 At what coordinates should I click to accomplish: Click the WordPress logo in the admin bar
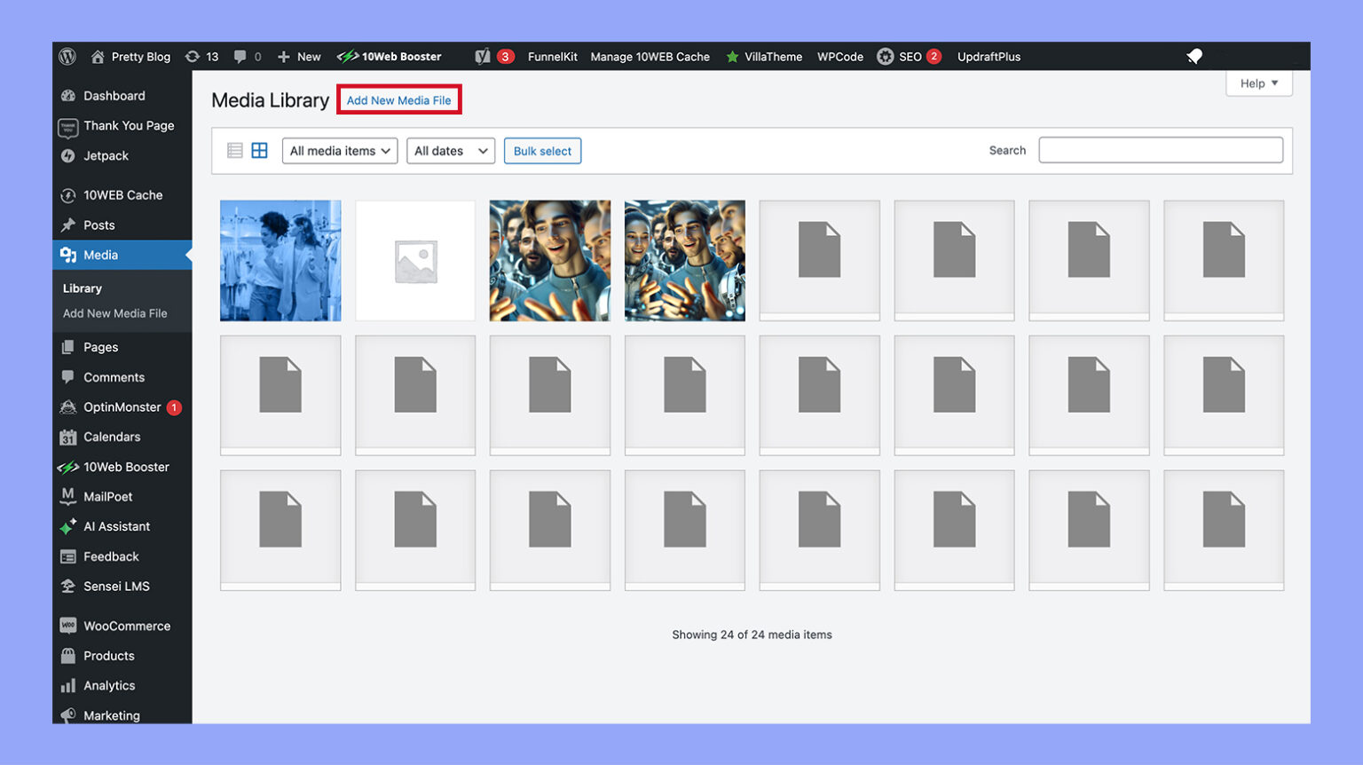click(x=67, y=56)
